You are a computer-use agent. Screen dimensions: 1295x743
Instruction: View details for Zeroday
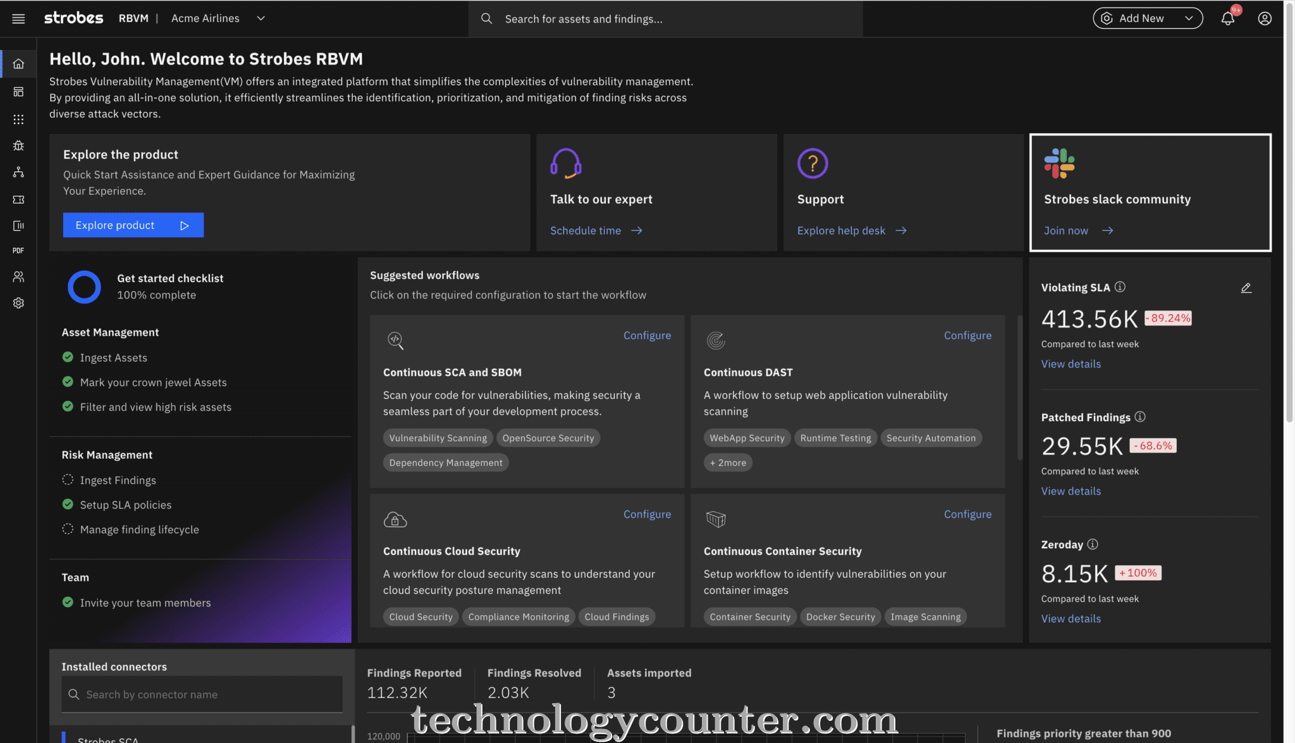click(1071, 619)
